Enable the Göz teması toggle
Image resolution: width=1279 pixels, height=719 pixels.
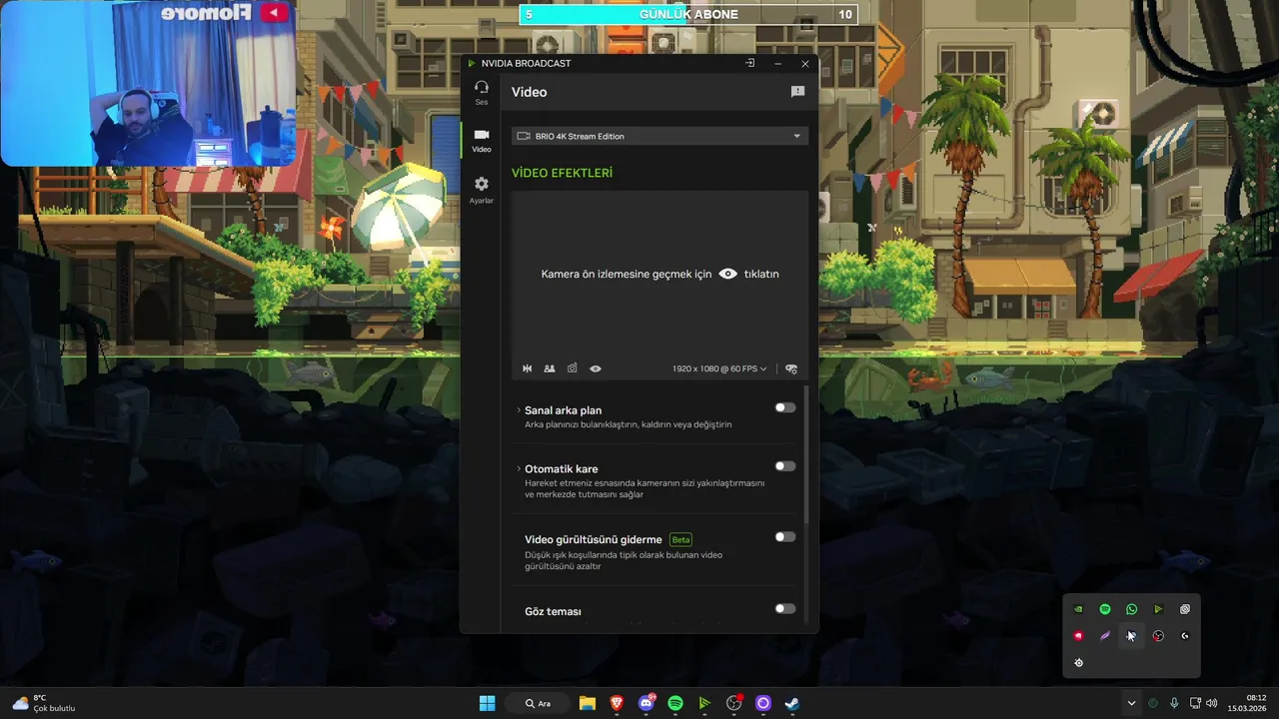tap(785, 609)
